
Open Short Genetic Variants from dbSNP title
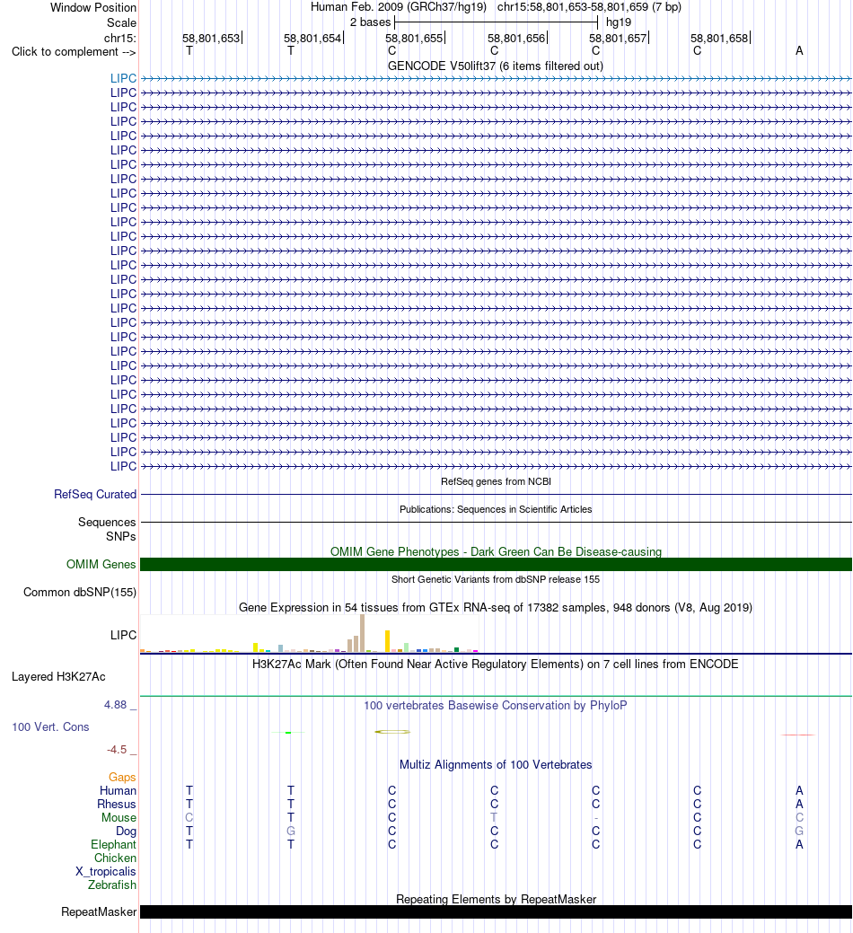coord(496,579)
